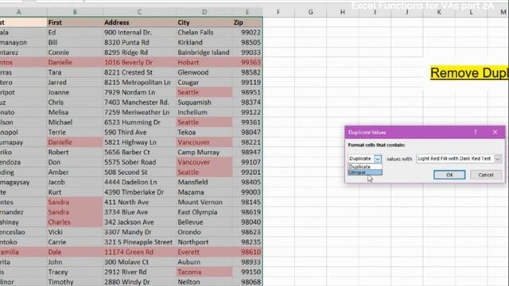Viewport: 509px width, 286px height.
Task: Click Seattle in the 6523 Humming Dr row
Action: 204,122
